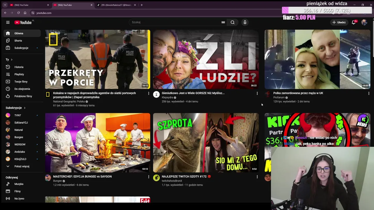374x210 pixels.
Task: Open SzklanaY2J subscription channel
Action: point(22,123)
